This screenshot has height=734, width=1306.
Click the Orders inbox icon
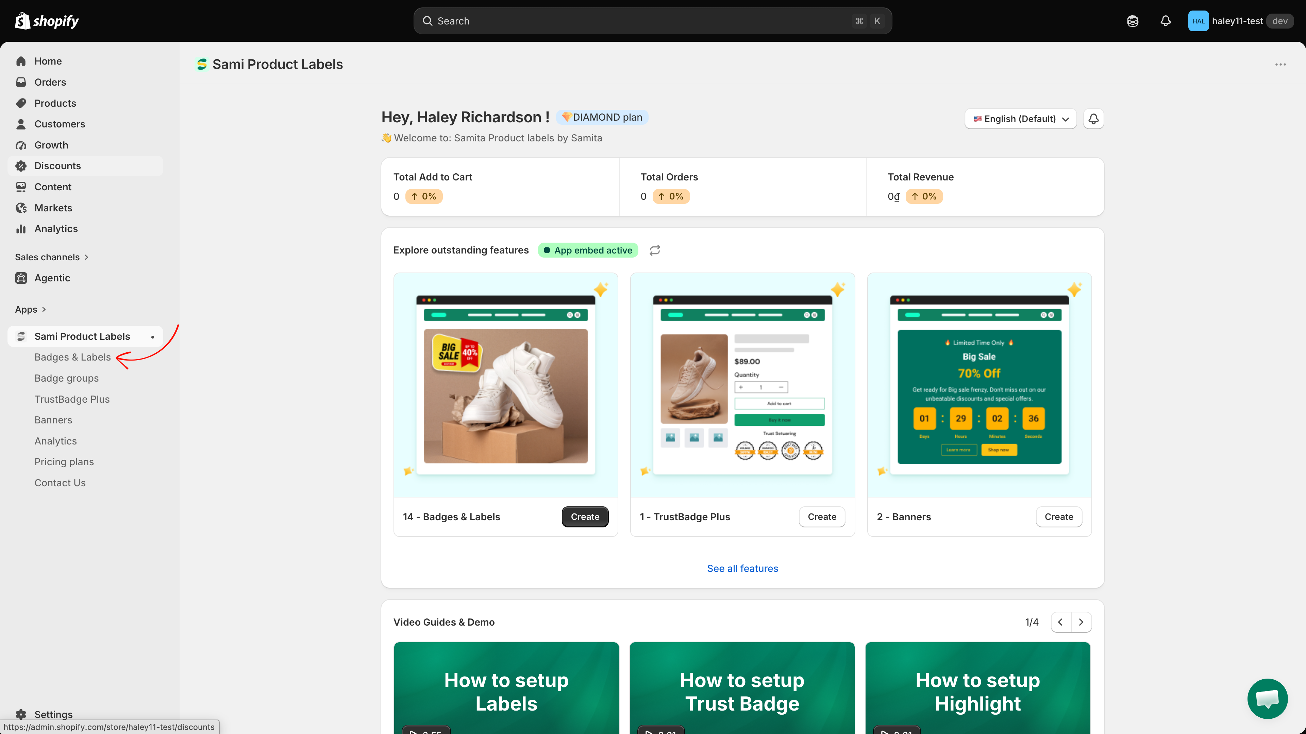pos(21,82)
